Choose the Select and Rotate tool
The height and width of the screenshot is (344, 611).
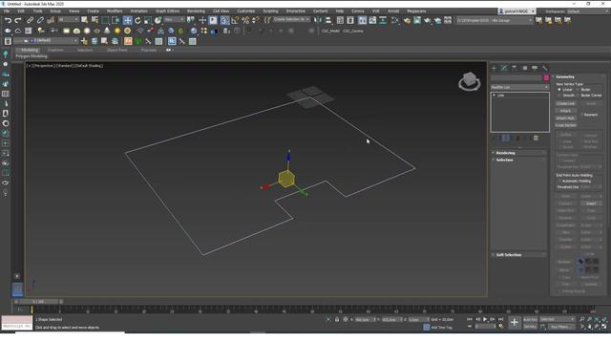[x=137, y=20]
